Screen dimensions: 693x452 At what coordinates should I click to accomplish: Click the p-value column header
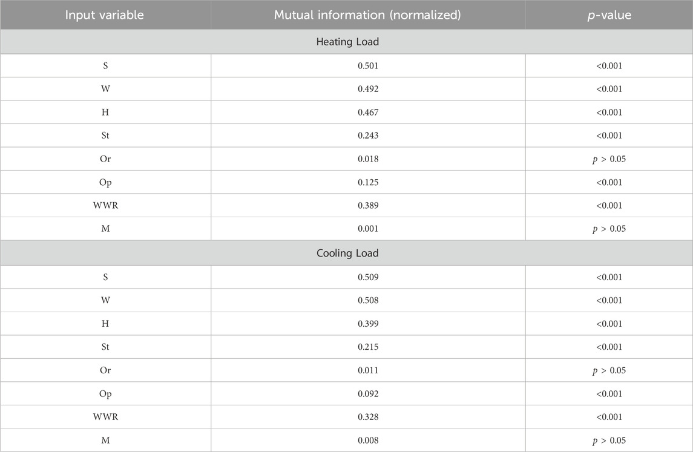point(609,15)
